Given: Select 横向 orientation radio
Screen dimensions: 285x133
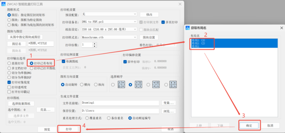Looking at the screenshot, I should [x=82, y=85].
